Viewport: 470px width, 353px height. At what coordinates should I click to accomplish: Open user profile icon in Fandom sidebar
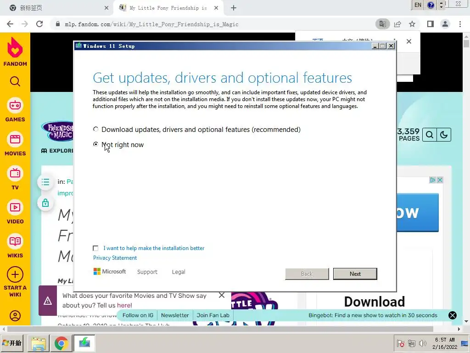15,315
